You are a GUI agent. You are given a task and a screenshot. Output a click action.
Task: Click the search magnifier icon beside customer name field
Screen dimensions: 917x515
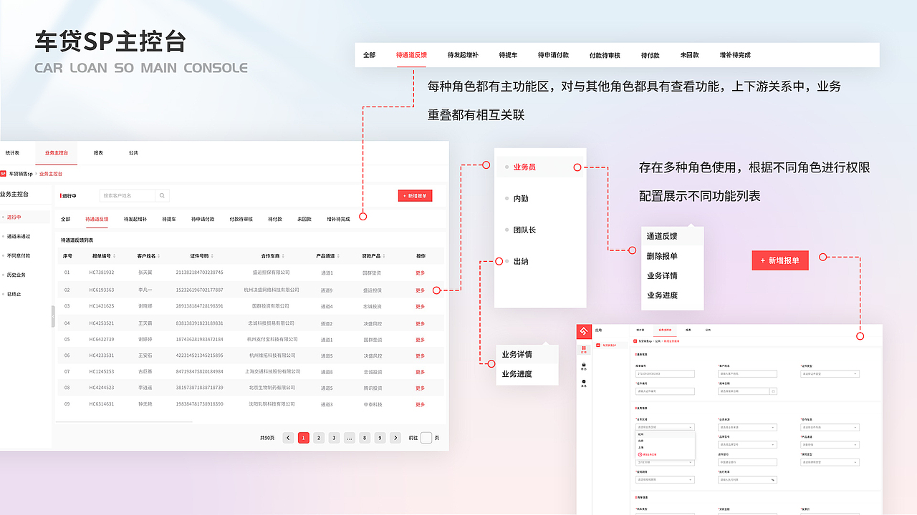163,195
